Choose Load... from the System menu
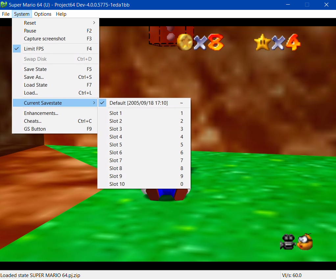Viewport: 336px width, 279px height. [56, 93]
